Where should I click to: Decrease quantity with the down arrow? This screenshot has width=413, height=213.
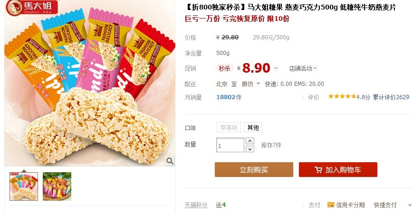[x=250, y=149]
